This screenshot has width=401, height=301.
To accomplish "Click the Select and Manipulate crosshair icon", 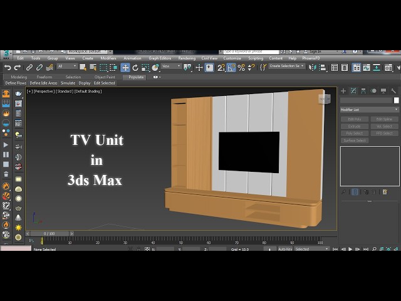I will coord(199,68).
